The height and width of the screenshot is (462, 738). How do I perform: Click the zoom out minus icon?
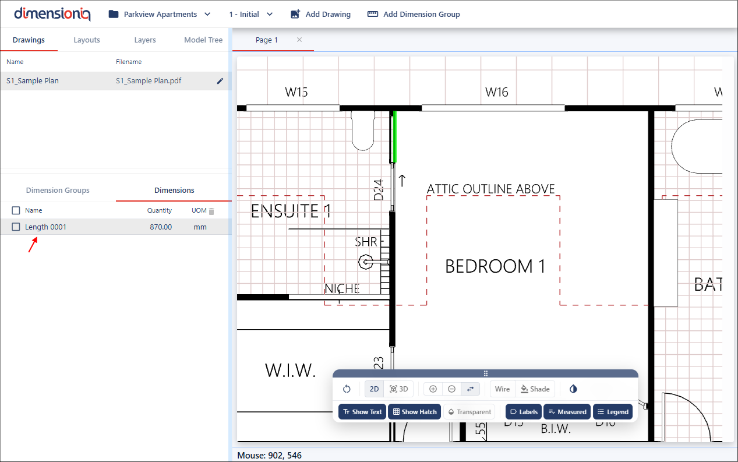click(x=451, y=389)
